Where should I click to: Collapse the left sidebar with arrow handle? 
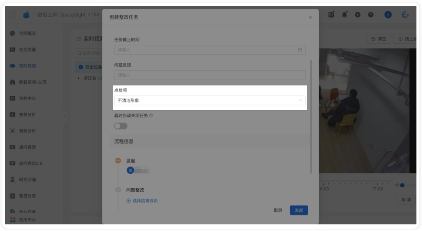click(x=64, y=117)
